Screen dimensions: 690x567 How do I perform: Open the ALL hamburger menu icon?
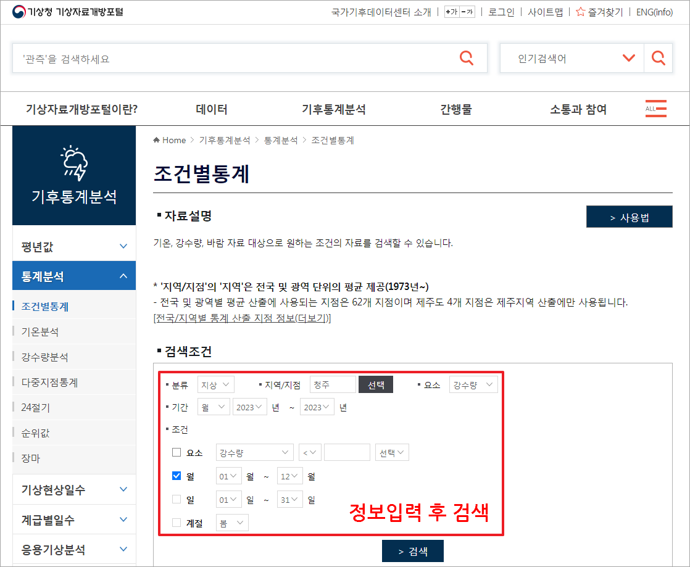(x=656, y=109)
